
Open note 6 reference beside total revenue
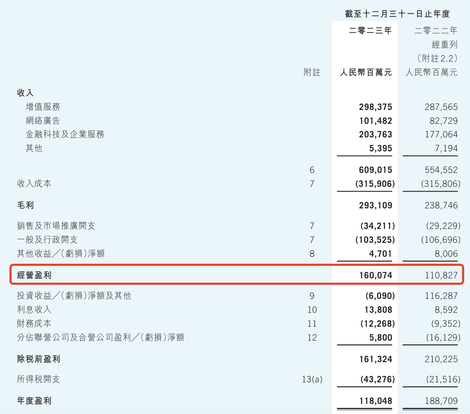(312, 170)
